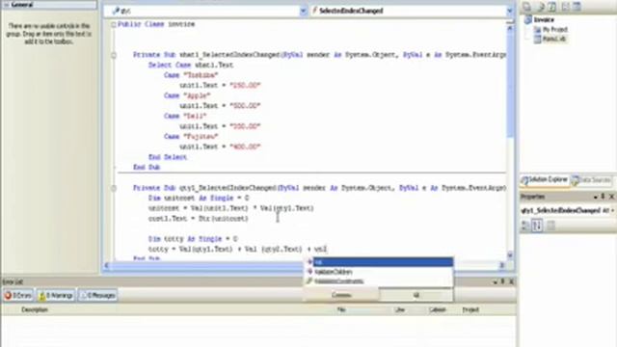Toggle auto-hide pin on Properties panel
Viewport: 617px width, 347px height.
click(x=604, y=197)
